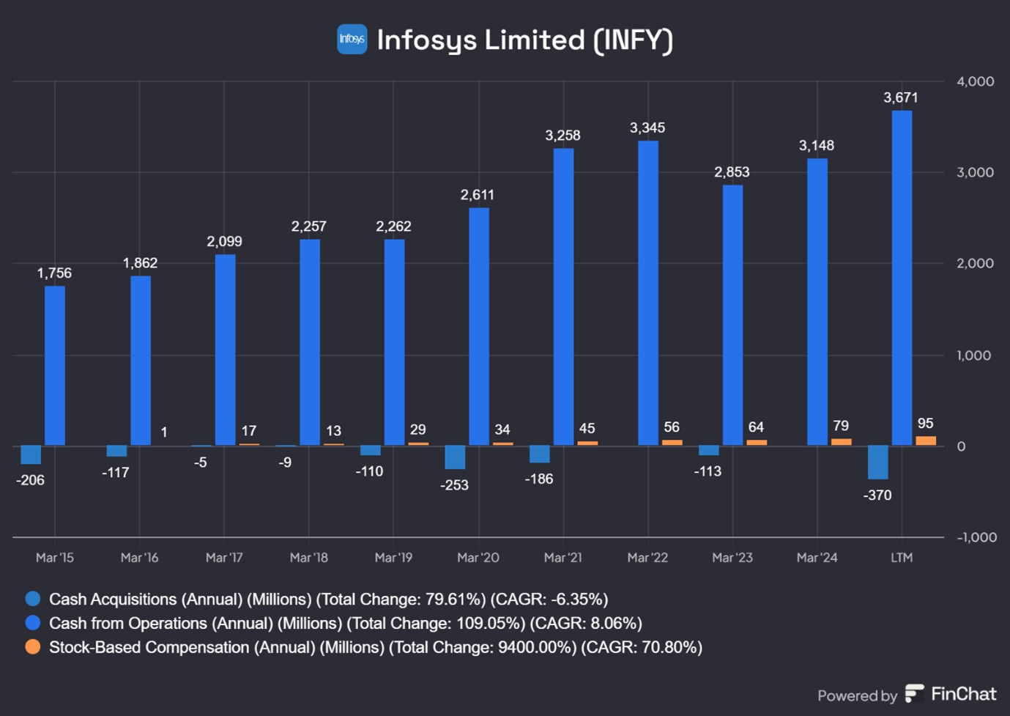Click the -1,000 y-axis label

977,537
